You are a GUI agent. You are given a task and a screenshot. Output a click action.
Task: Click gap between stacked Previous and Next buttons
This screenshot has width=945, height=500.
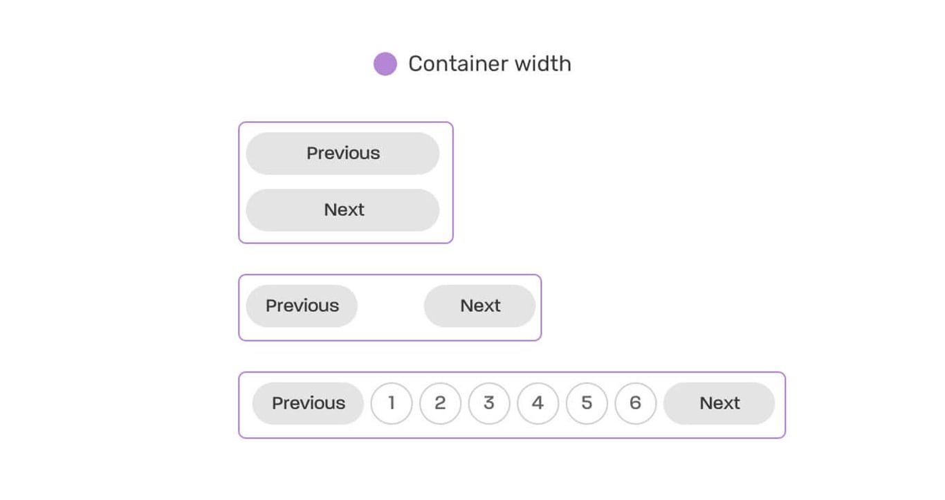pyautogui.click(x=342, y=182)
